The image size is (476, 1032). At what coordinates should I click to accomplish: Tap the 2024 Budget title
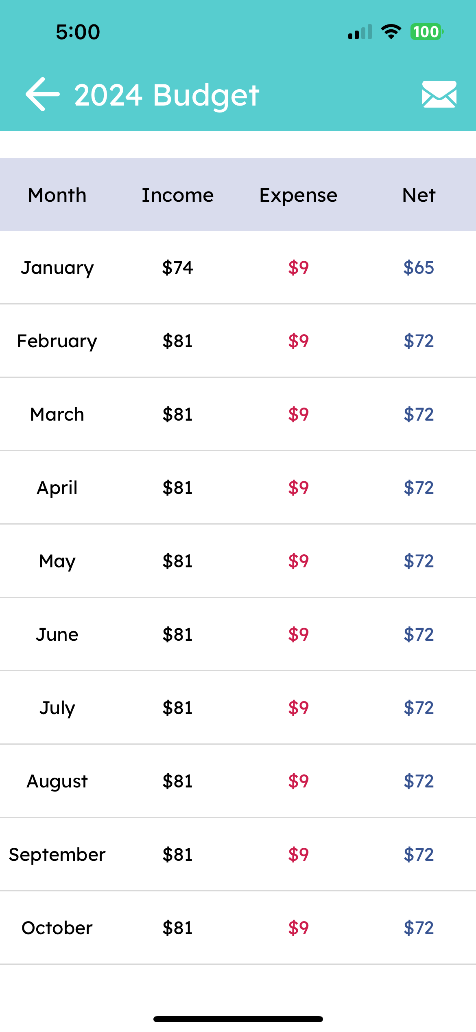[x=167, y=95]
